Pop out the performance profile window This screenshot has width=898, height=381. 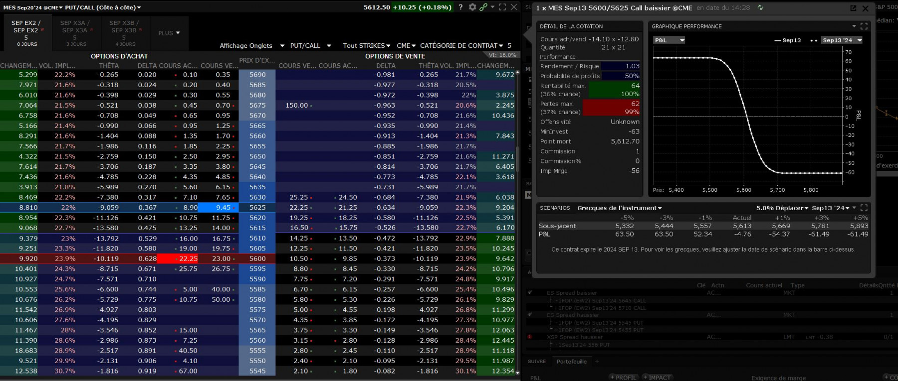pos(853,8)
